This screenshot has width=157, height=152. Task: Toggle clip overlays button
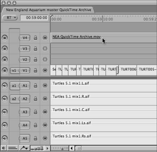click(x=24, y=148)
